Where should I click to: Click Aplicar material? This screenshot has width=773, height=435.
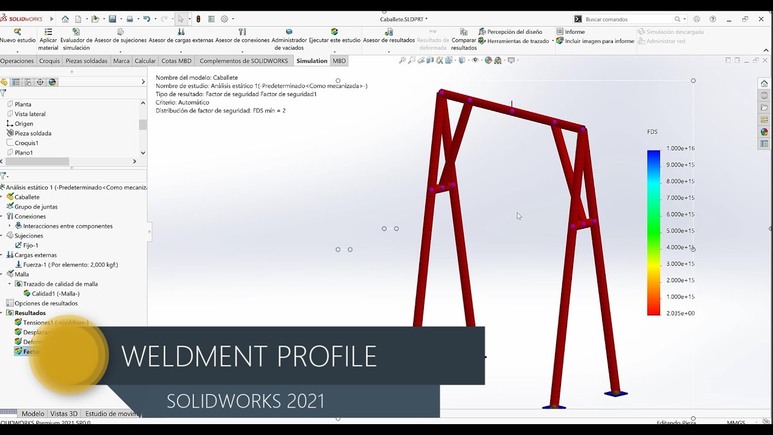(48, 39)
